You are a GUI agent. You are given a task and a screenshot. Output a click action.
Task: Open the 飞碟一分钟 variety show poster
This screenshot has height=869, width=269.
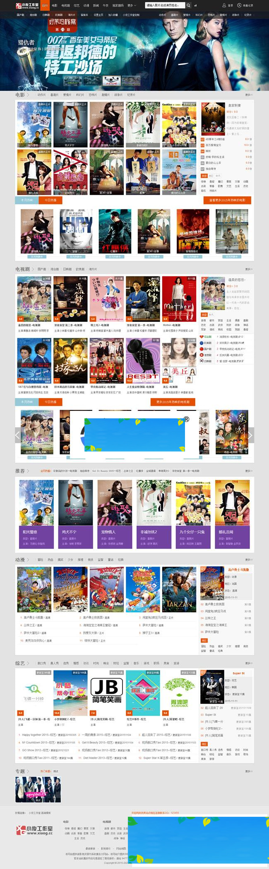[x=34, y=693]
